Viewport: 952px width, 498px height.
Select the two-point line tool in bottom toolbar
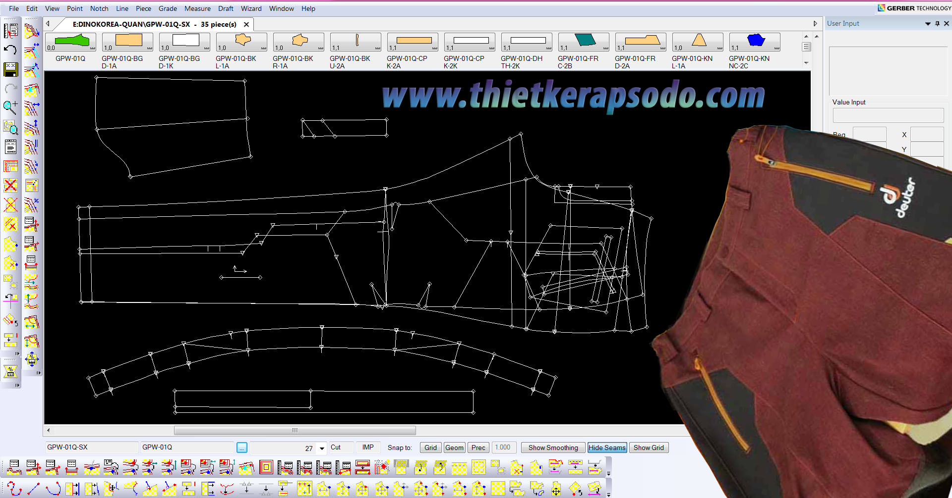33,489
